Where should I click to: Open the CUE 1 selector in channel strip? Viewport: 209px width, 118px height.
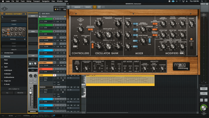click(x=33, y=59)
